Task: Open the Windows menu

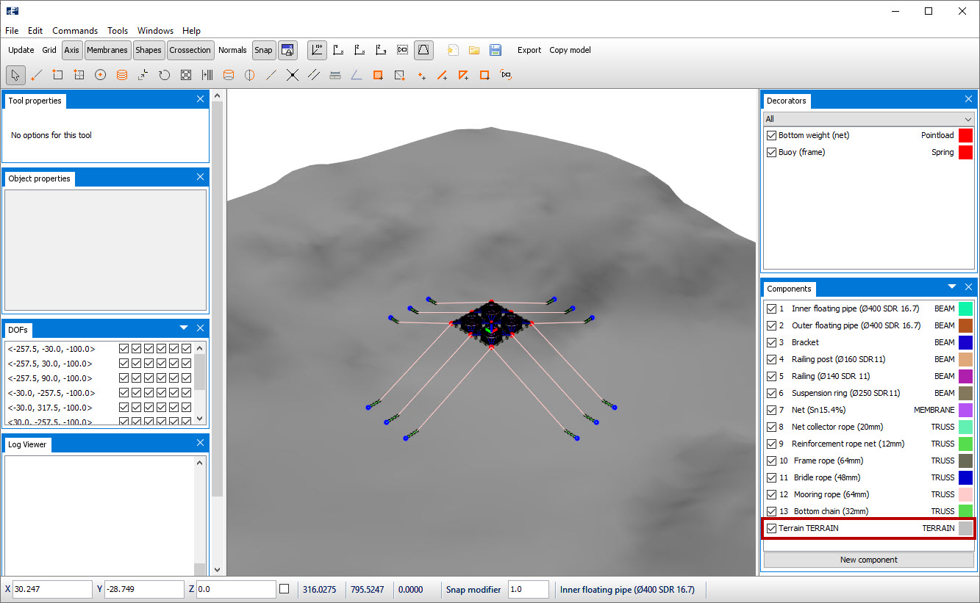Action: pyautogui.click(x=155, y=31)
